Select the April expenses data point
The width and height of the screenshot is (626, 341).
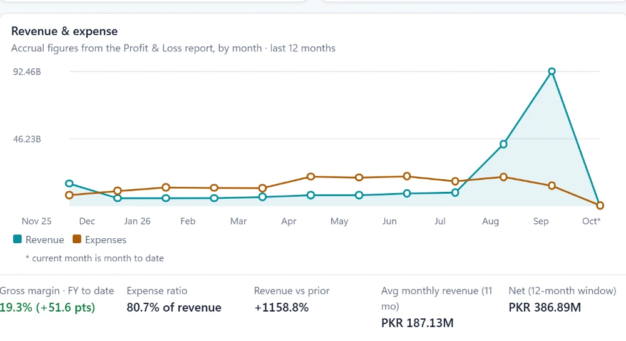(x=310, y=177)
